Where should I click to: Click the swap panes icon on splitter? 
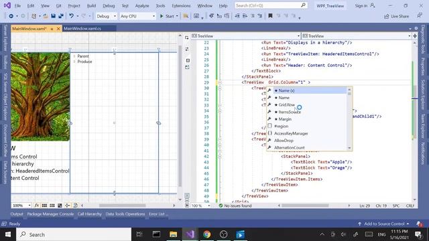point(187,49)
